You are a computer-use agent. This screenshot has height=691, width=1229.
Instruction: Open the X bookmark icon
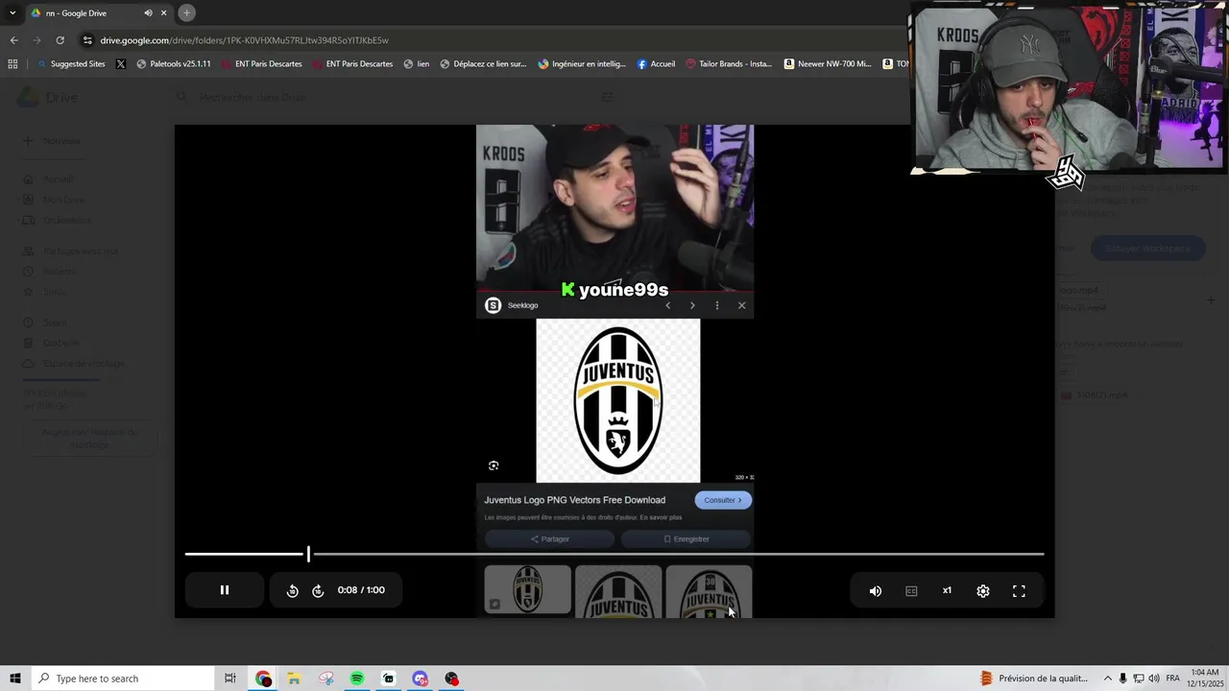click(121, 64)
